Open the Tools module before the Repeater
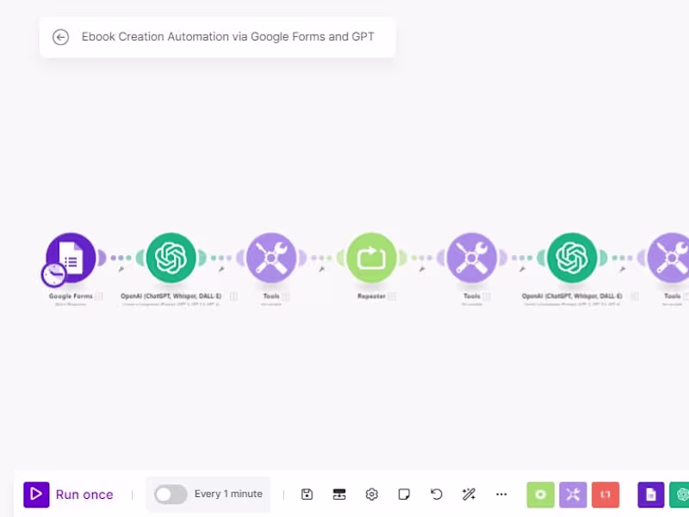 click(271, 258)
